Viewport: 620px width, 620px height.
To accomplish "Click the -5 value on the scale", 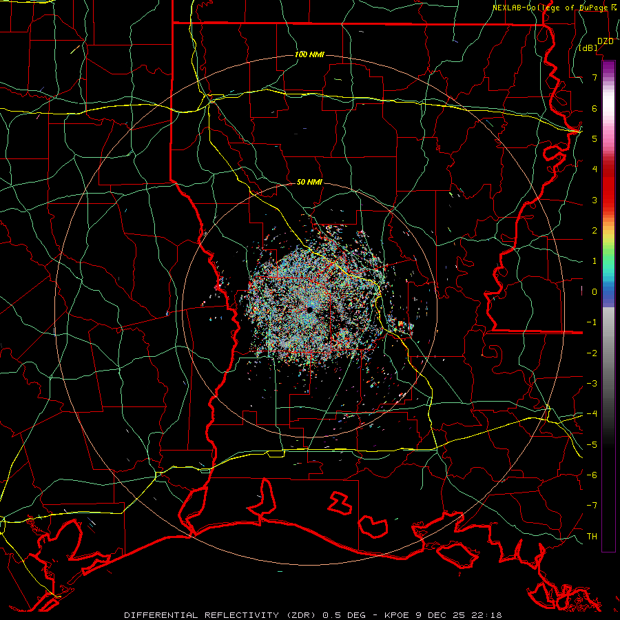I will coord(592,445).
